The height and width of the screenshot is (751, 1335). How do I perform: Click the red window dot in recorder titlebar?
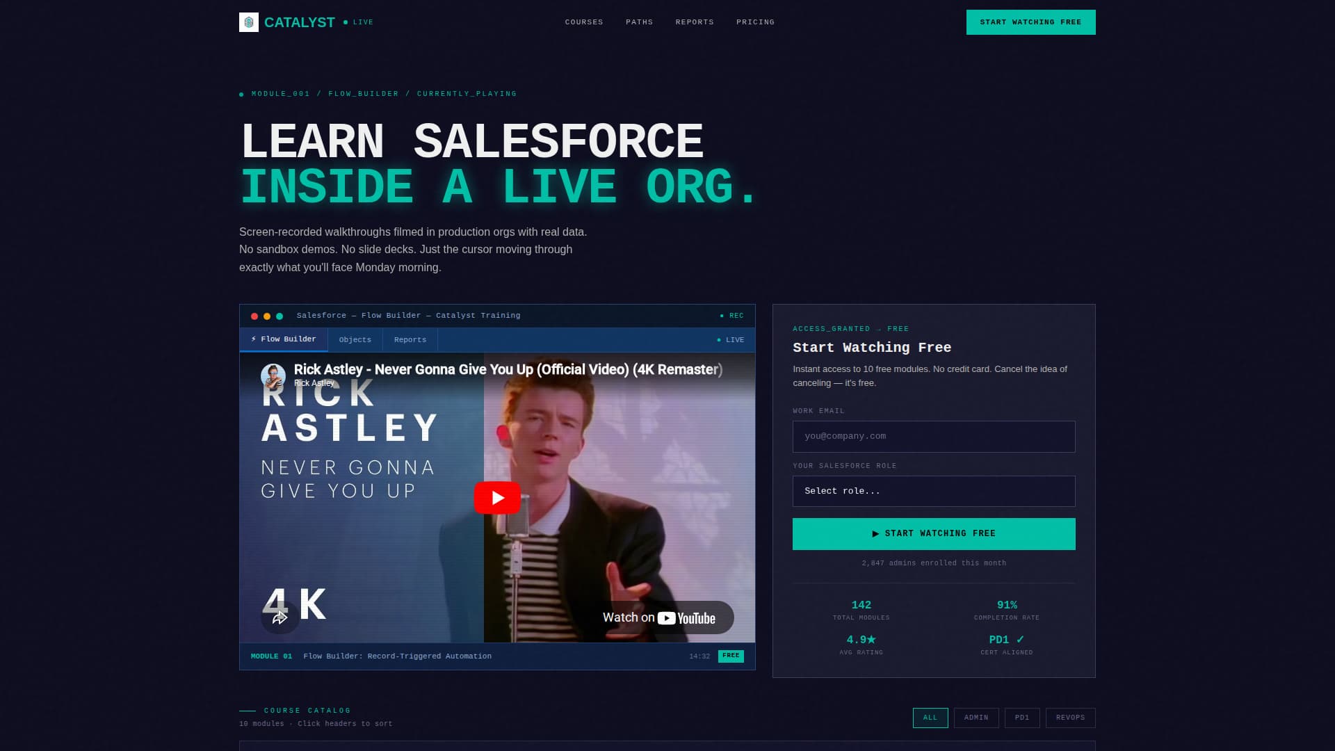click(x=254, y=316)
